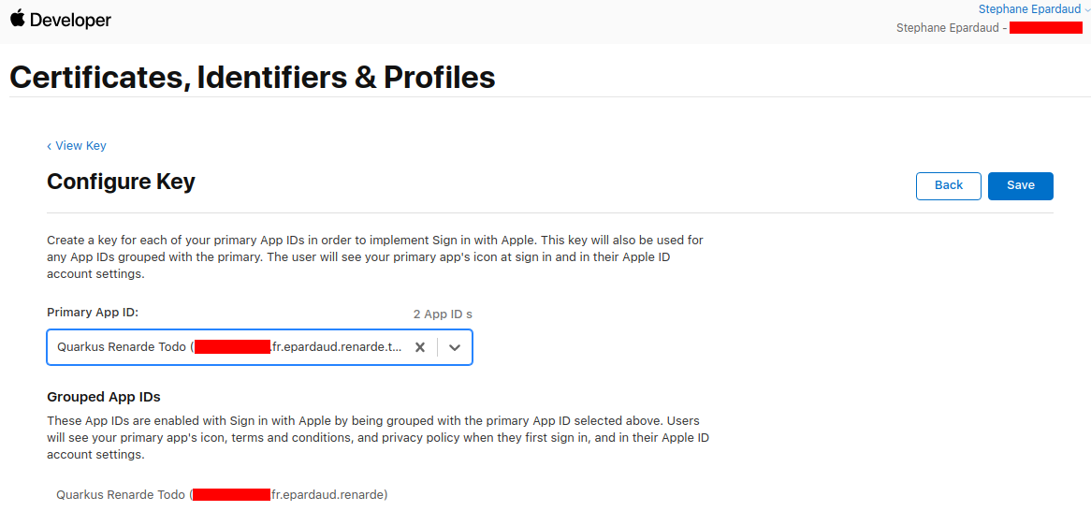Open the Developer home link
This screenshot has width=1091, height=526.
tap(70, 21)
